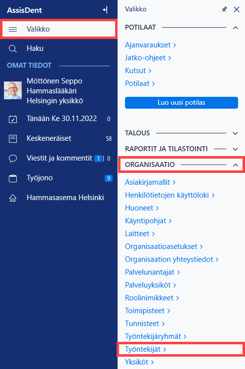
Task: Click the calendar check icon for Tänään
Action: tap(13, 119)
